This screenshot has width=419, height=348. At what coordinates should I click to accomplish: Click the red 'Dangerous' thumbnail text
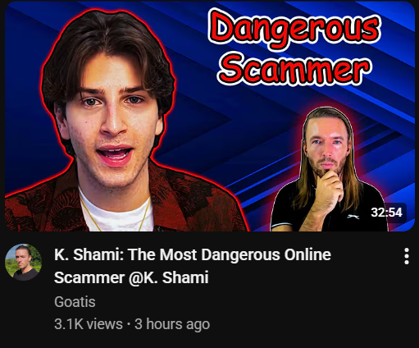(x=294, y=29)
